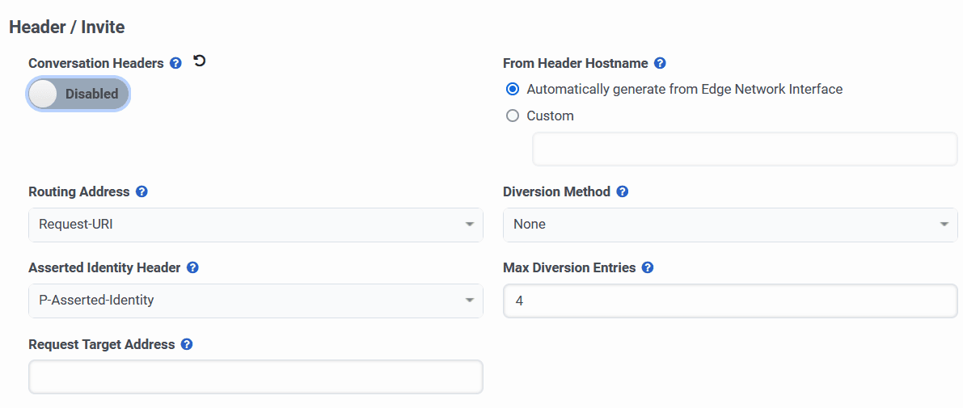The height and width of the screenshot is (408, 963).
Task: Click the Max Diversion Entries field
Action: coord(730,301)
